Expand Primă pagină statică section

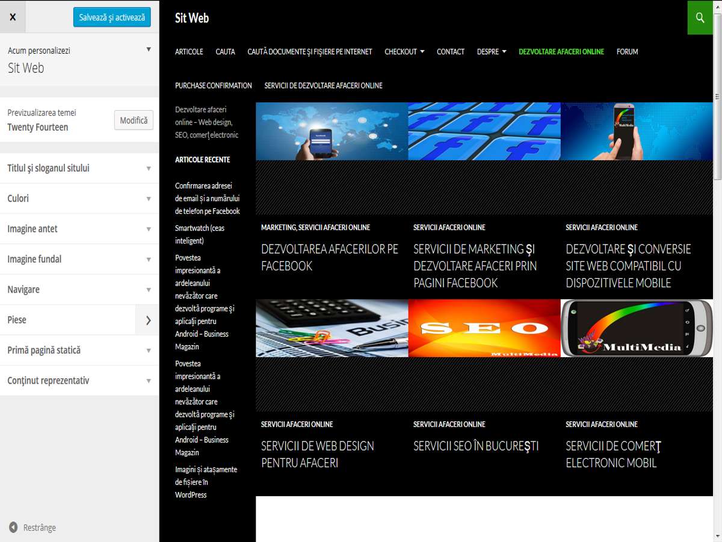[x=79, y=350]
